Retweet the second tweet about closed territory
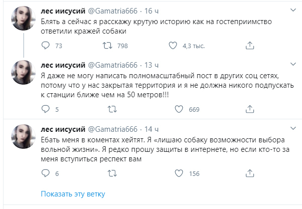 tap(107, 109)
